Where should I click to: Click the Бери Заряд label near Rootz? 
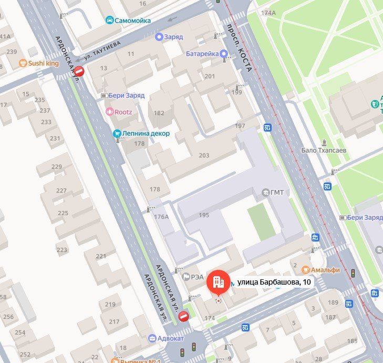[127, 95]
